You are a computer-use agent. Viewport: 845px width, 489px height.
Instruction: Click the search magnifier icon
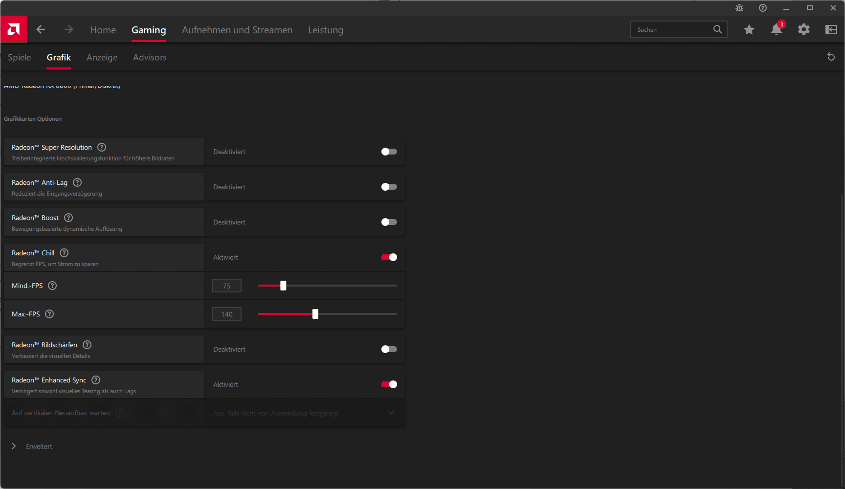click(x=717, y=29)
